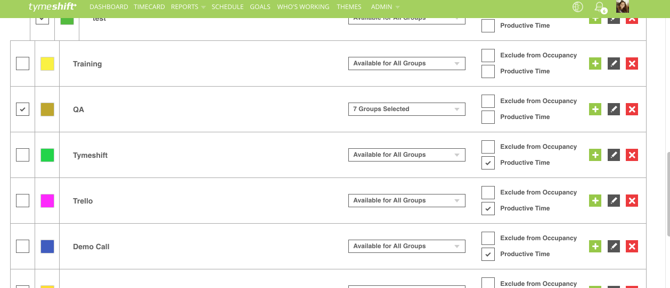Delete the QA row with red X
The height and width of the screenshot is (288, 670).
(x=632, y=109)
